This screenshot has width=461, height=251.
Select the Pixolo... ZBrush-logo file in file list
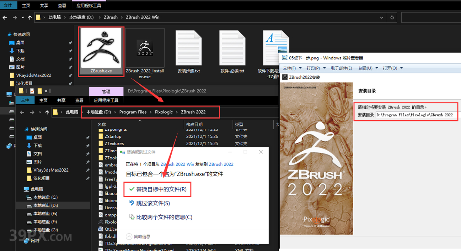[108, 222]
